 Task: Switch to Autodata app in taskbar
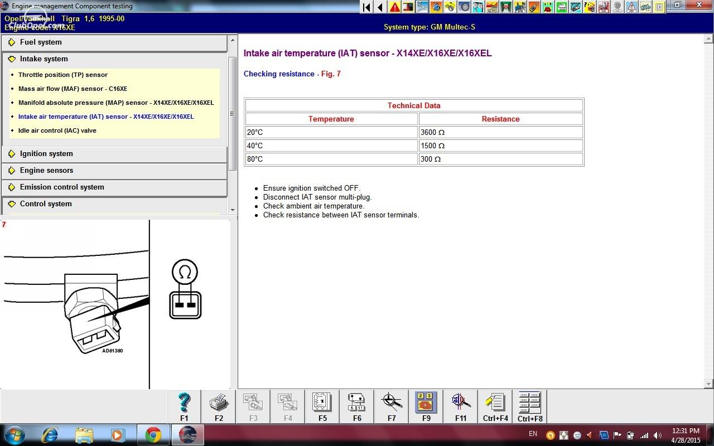click(188, 435)
